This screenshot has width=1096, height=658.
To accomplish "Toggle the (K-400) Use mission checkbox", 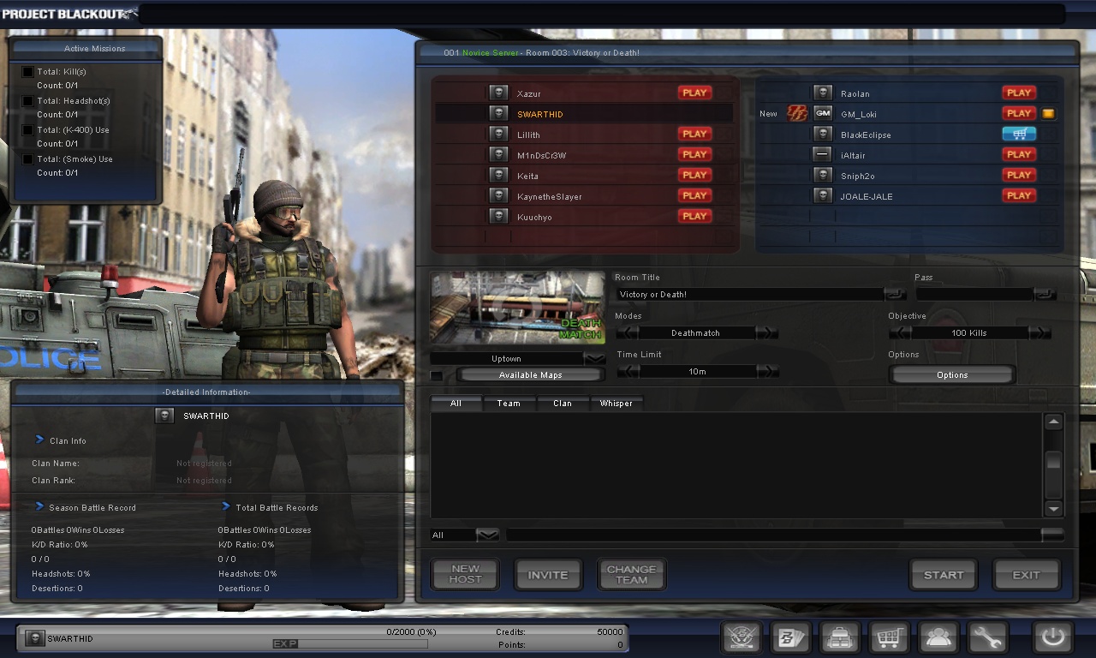I will [28, 130].
